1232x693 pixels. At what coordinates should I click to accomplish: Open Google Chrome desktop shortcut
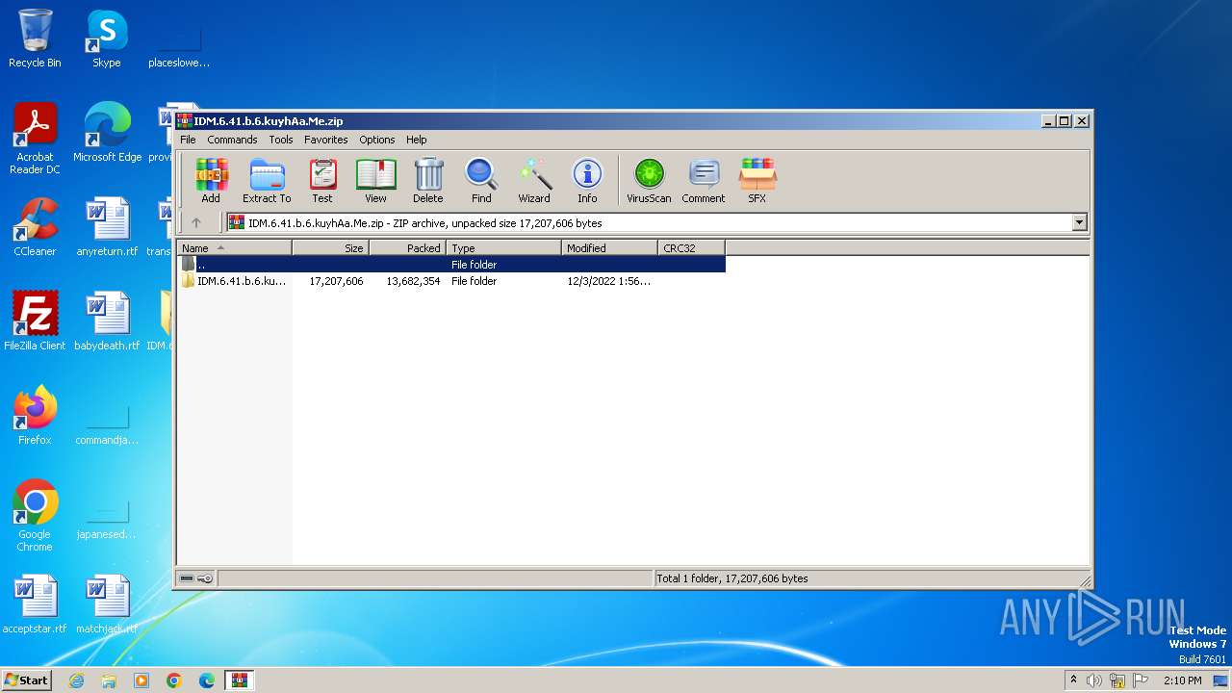coord(35,516)
